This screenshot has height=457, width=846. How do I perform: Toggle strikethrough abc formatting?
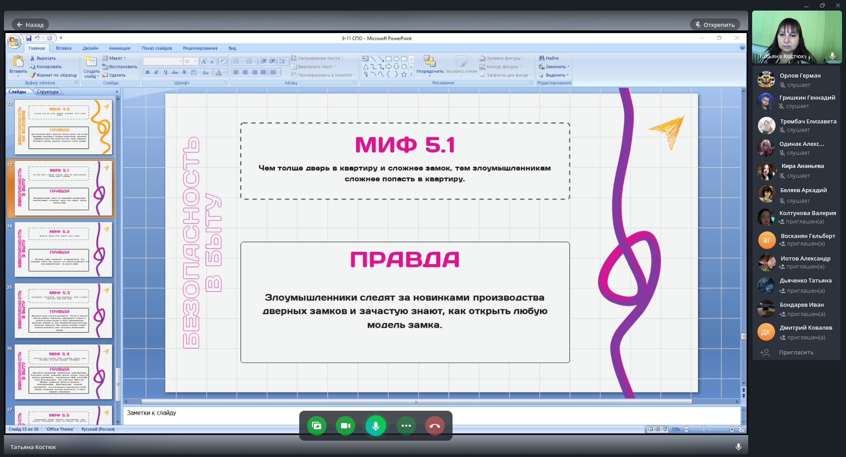coord(175,72)
